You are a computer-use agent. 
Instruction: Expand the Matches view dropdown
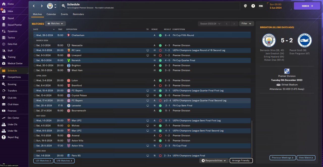tap(55, 23)
